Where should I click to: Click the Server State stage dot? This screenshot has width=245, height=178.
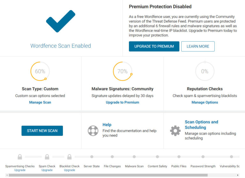(92, 157)
